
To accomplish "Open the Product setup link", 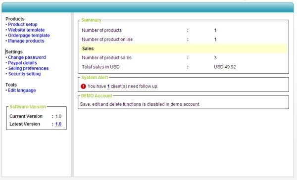I will [23, 24].
